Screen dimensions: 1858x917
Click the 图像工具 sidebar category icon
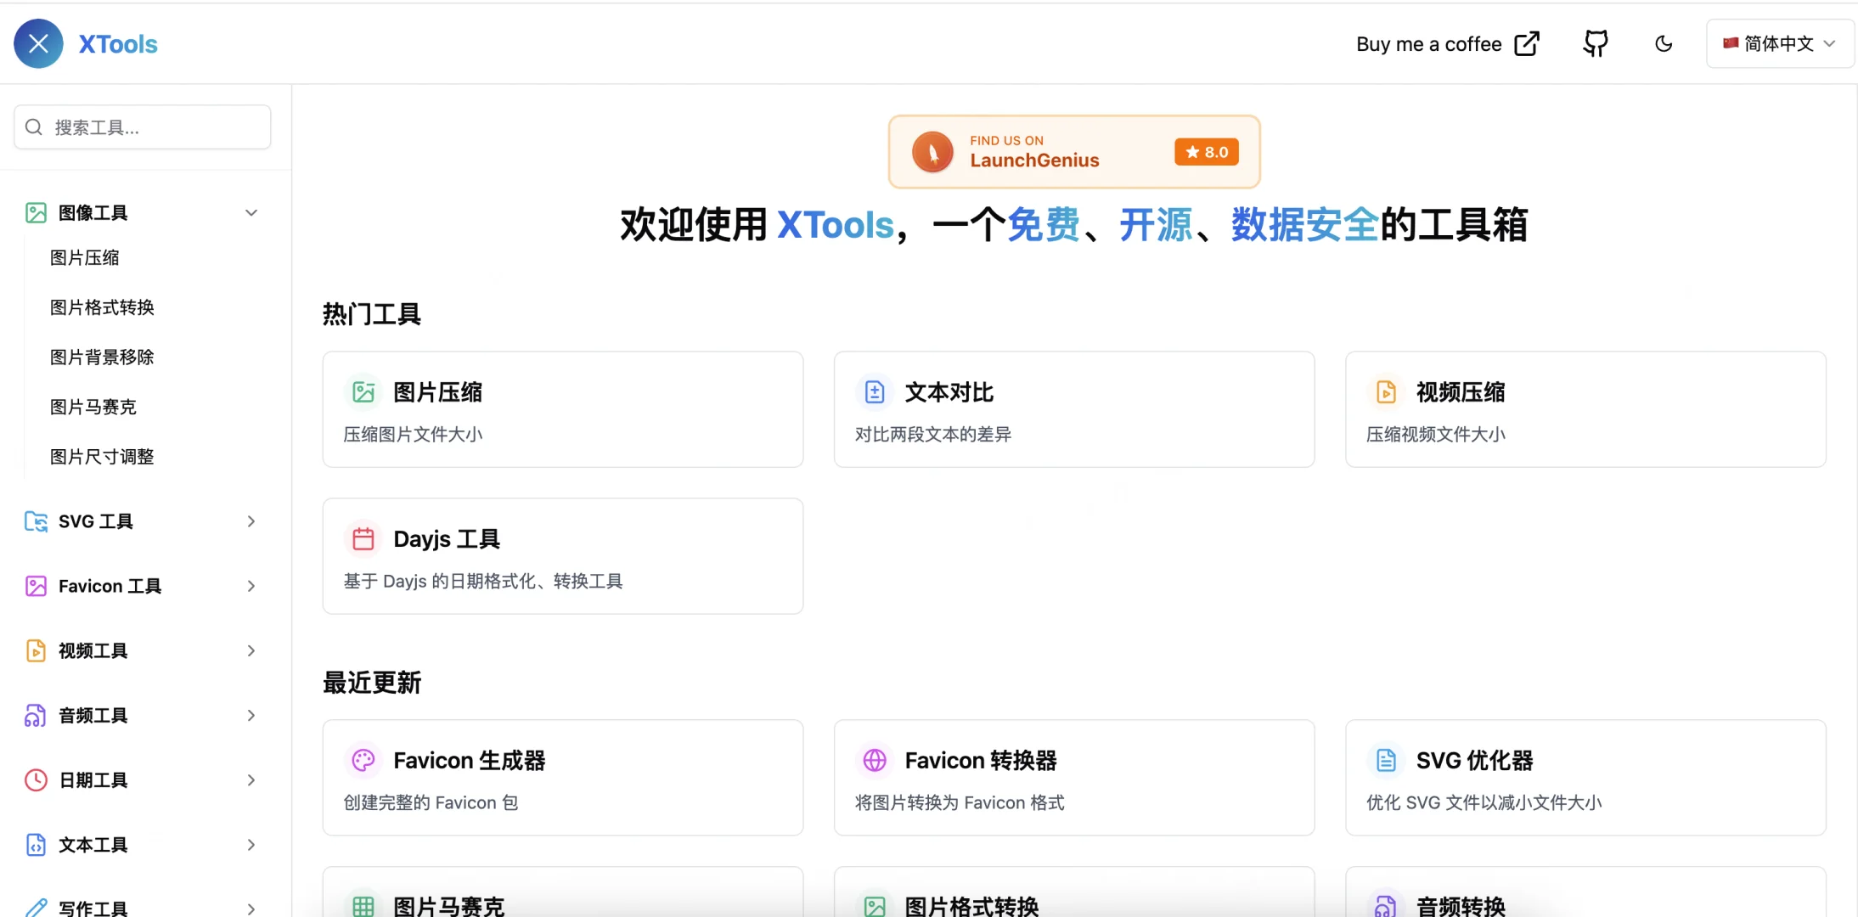click(x=36, y=212)
